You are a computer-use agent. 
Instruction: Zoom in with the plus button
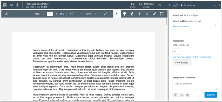point(96,14)
